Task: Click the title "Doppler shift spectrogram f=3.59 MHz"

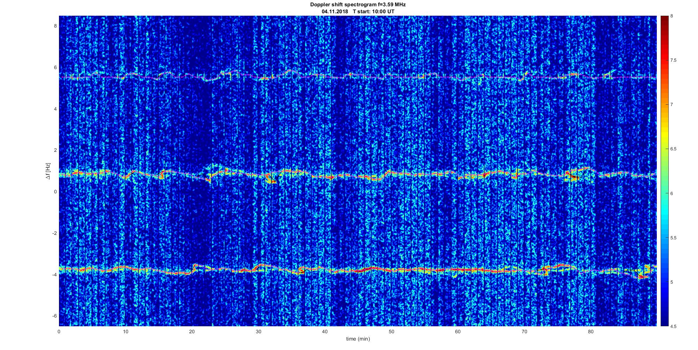Action: pyautogui.click(x=358, y=5)
